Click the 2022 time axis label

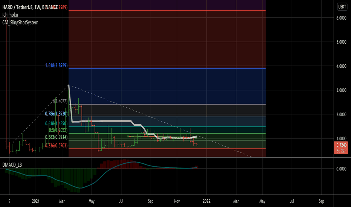[206, 201]
